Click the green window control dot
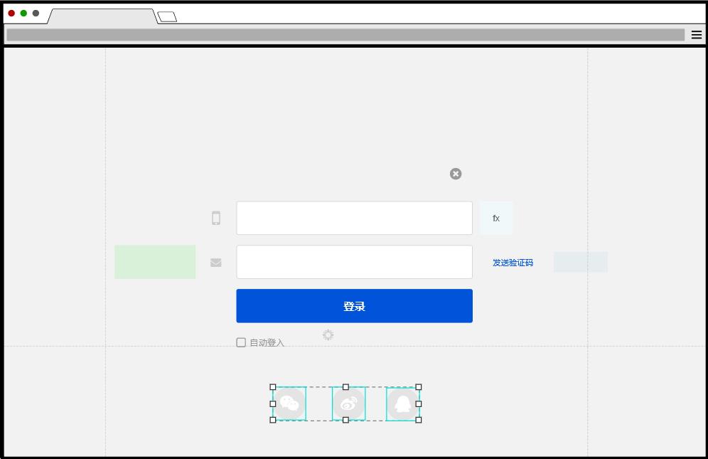This screenshot has width=708, height=459. click(x=23, y=13)
